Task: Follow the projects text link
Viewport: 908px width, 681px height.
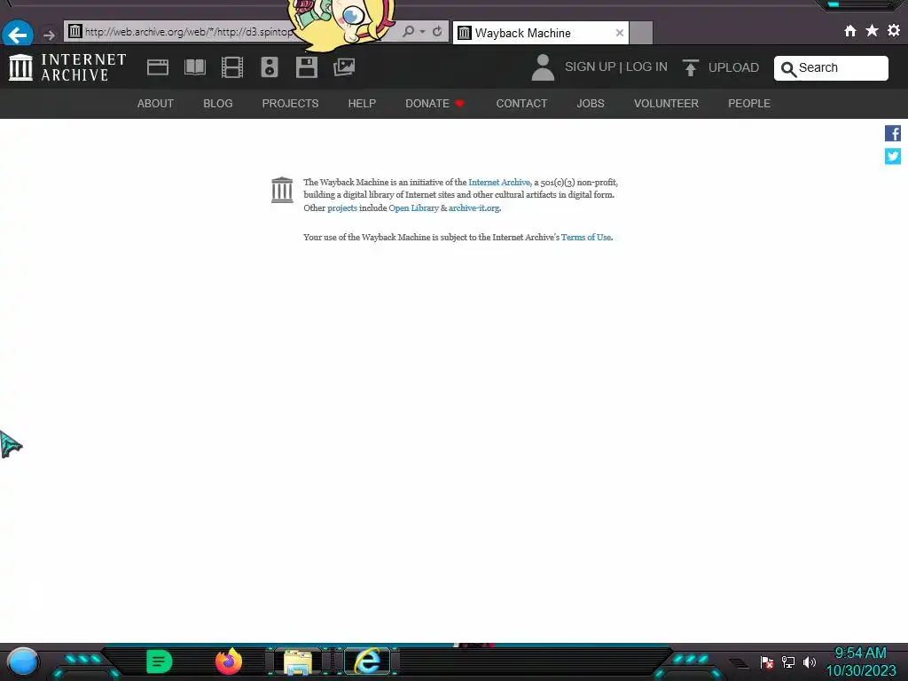Action: pyautogui.click(x=342, y=207)
